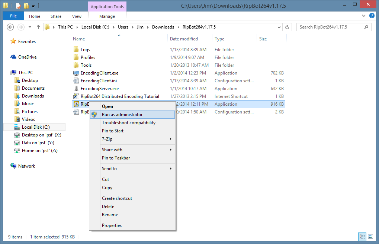Click the Distributed Encoding Tutorial shortcut icon

(x=76, y=96)
